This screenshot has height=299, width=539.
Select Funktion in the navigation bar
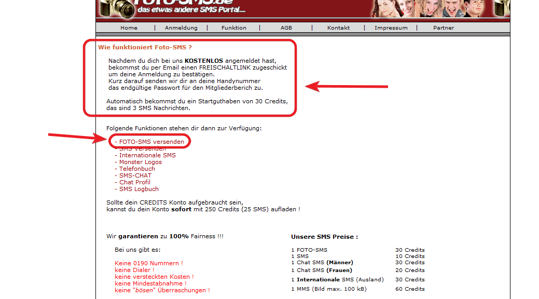(233, 28)
